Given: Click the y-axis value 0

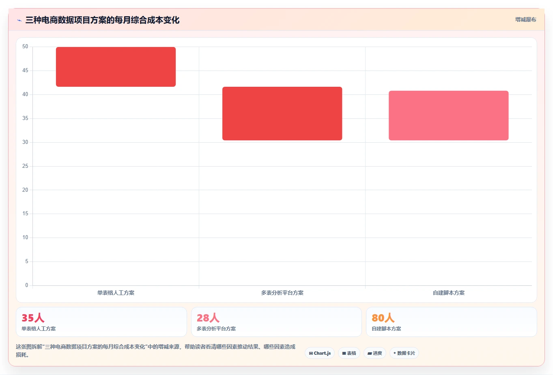Looking at the screenshot, I should (x=27, y=285).
